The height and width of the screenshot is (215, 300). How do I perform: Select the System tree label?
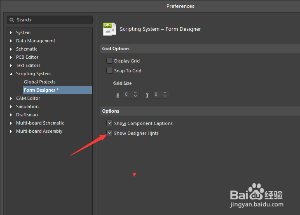click(x=23, y=32)
